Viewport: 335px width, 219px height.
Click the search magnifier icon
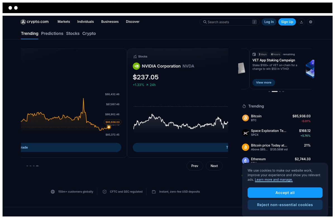(x=205, y=22)
